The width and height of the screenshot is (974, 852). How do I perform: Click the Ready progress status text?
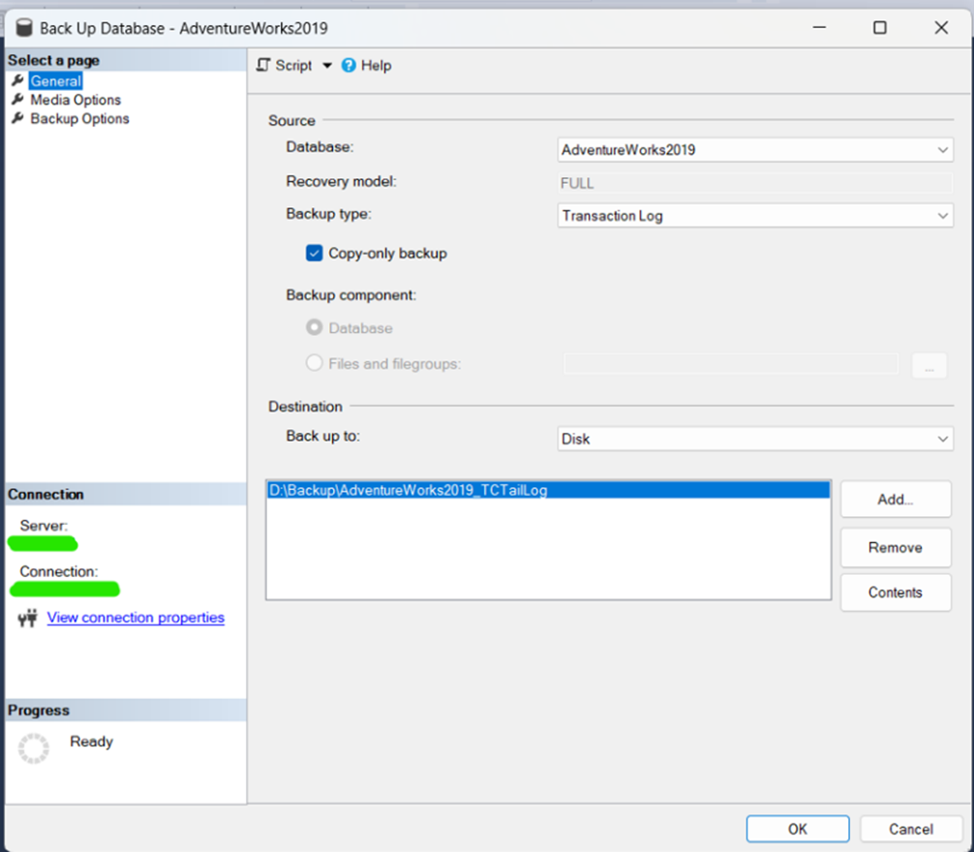(x=91, y=742)
